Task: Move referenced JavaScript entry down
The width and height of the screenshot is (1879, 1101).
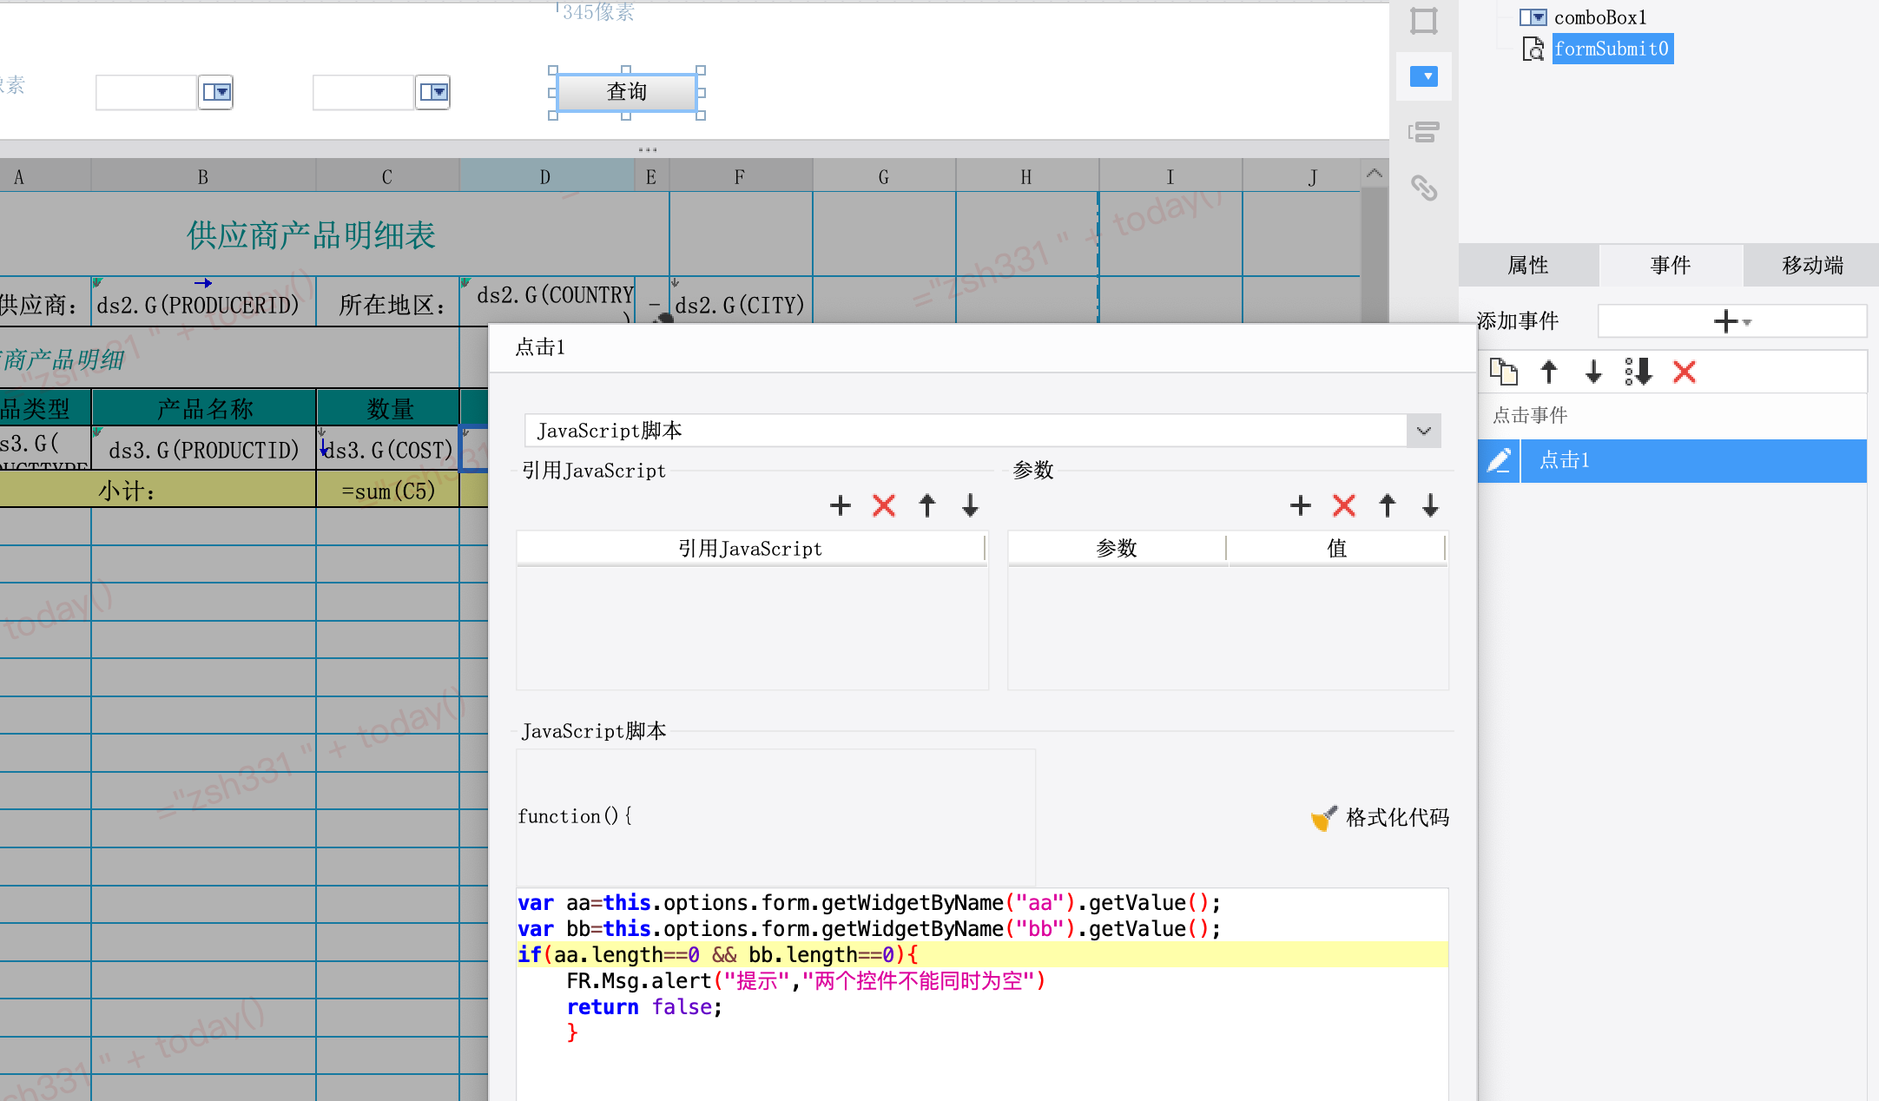Action: click(971, 505)
